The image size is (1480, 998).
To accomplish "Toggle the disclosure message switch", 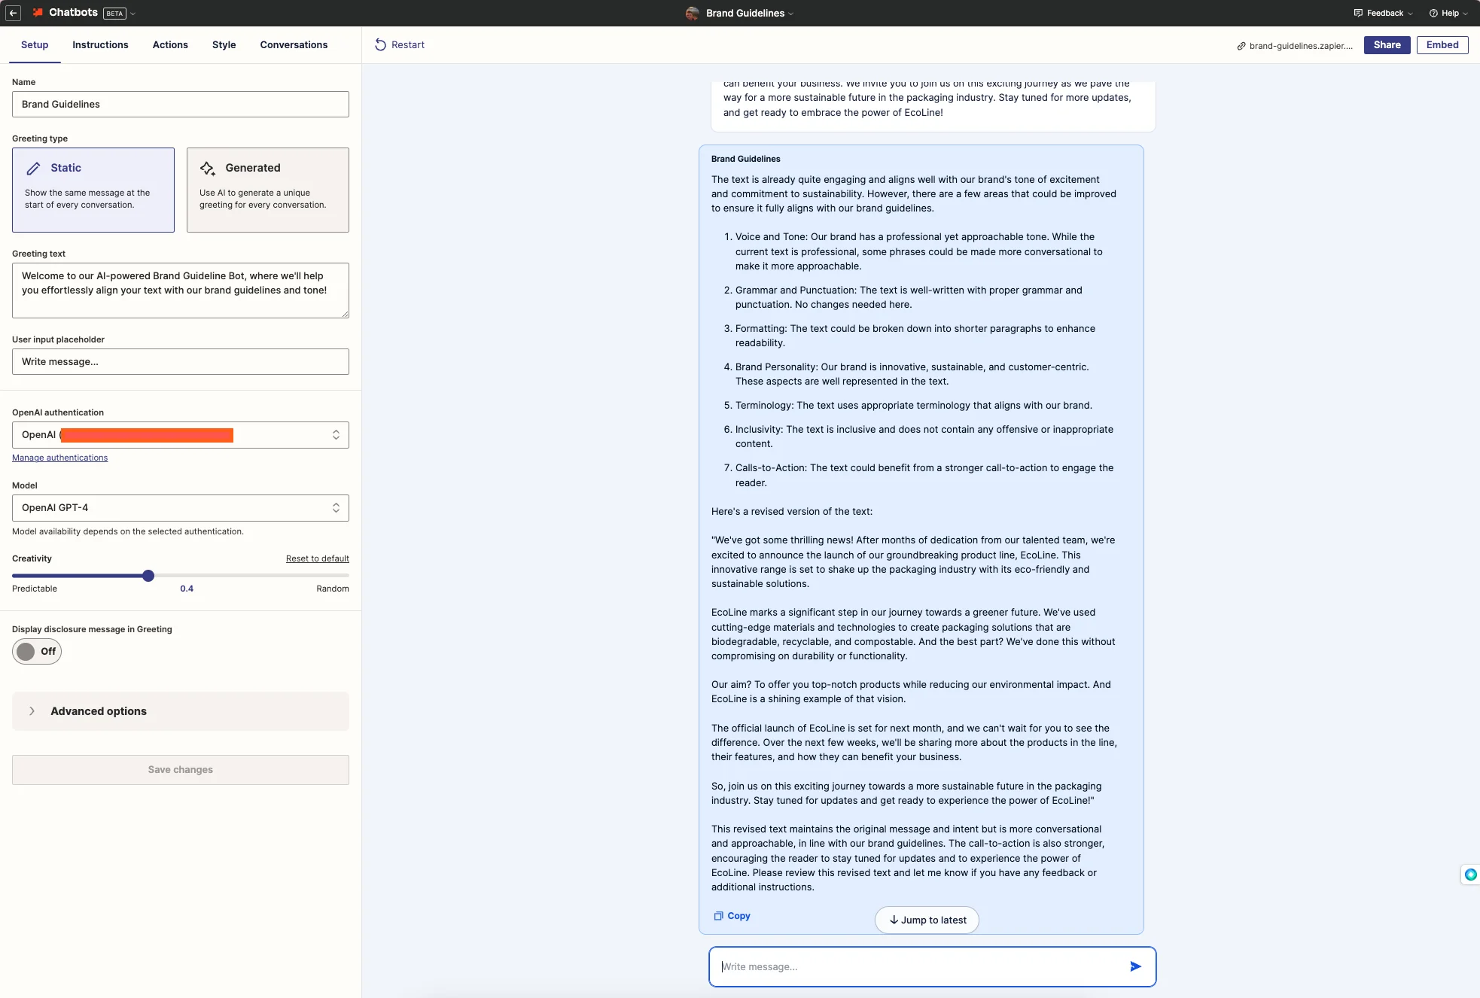I will click(x=36, y=651).
